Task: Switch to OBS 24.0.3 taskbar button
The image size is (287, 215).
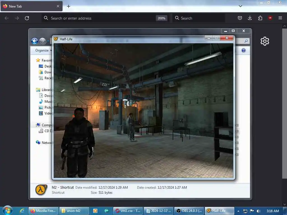Action: 189,211
